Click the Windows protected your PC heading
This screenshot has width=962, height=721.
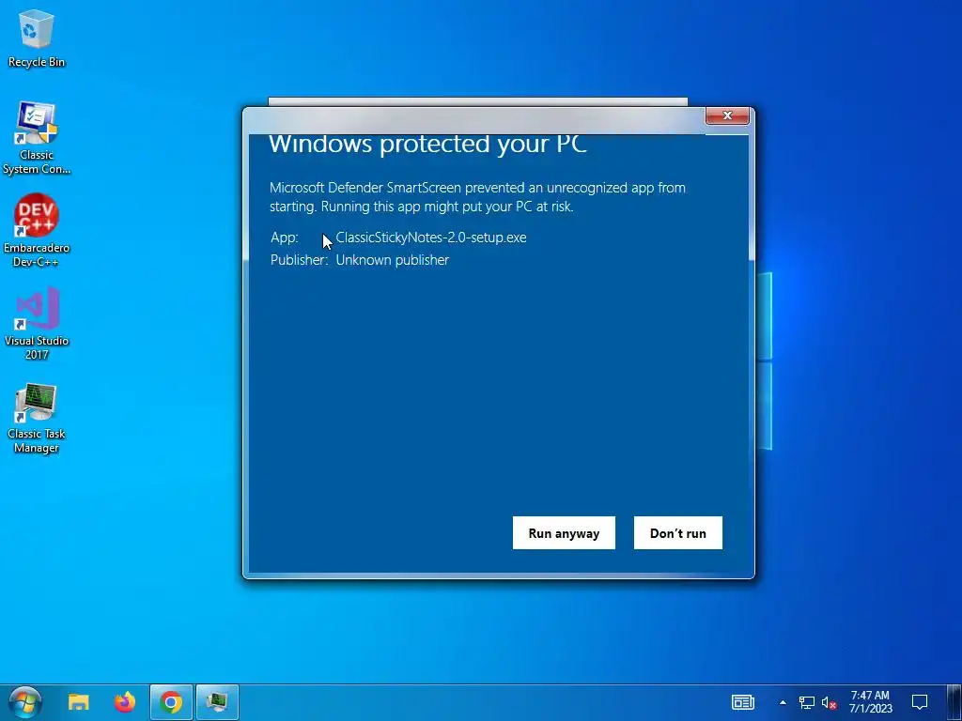[427, 144]
